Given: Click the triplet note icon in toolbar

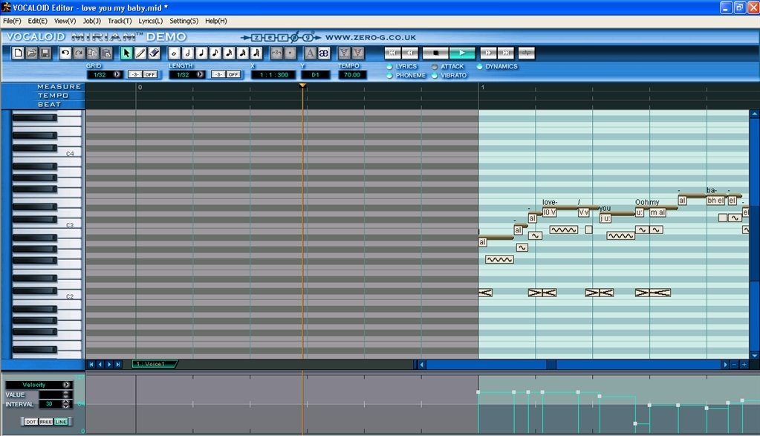Looking at the screenshot, I should coord(276,53).
